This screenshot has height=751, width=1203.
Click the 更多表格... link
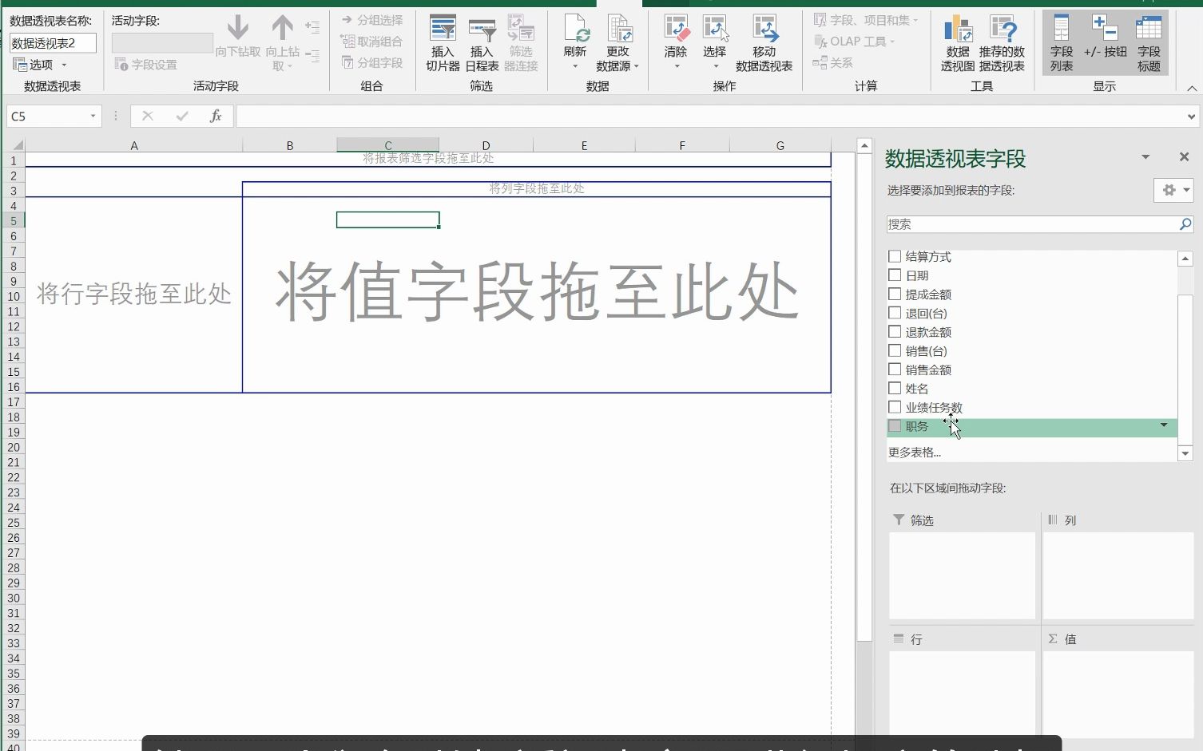pos(913,452)
